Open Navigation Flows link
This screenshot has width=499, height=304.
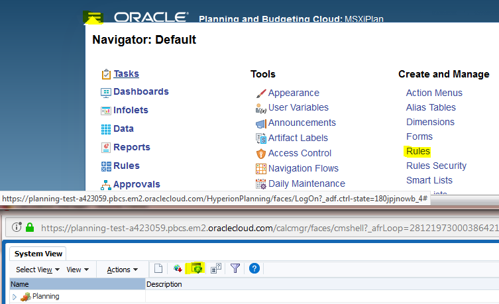[304, 168]
